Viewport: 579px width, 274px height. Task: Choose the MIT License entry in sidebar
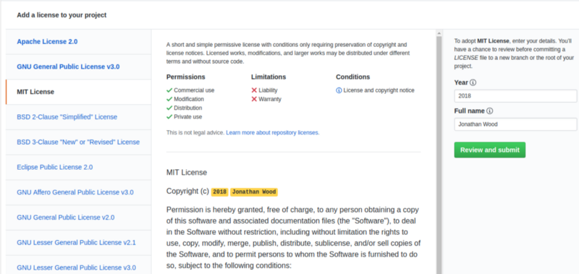point(78,92)
